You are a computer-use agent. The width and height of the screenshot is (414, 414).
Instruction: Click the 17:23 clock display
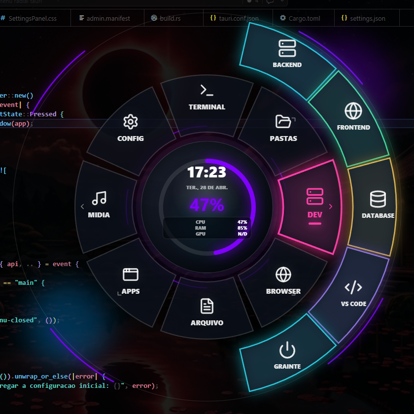(207, 172)
